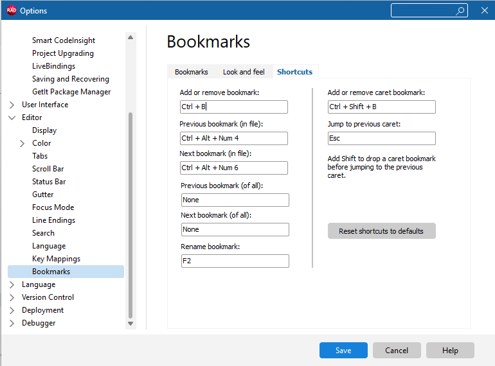Select the Editor item
This screenshot has height=366, width=495.
(x=32, y=118)
